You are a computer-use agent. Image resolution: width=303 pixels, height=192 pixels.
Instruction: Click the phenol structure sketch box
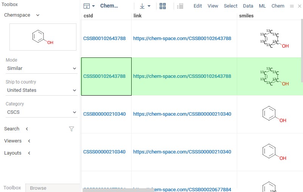[x=43, y=37]
